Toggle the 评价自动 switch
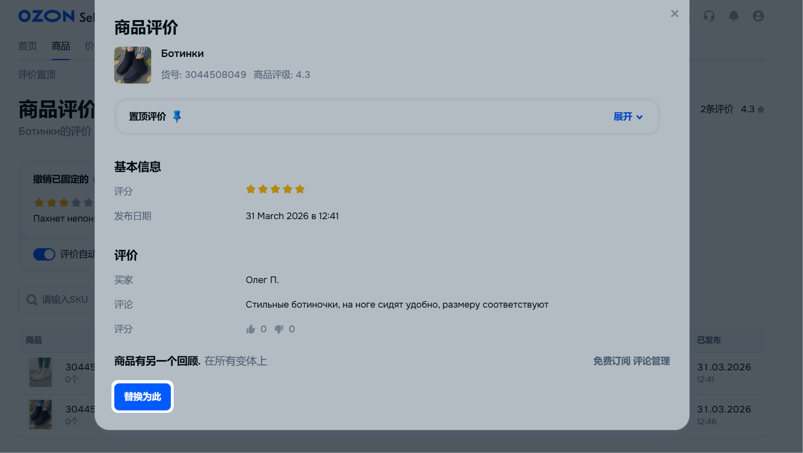Image resolution: width=803 pixels, height=453 pixels. click(44, 254)
